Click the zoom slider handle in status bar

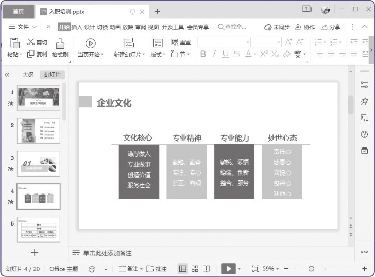point(311,269)
